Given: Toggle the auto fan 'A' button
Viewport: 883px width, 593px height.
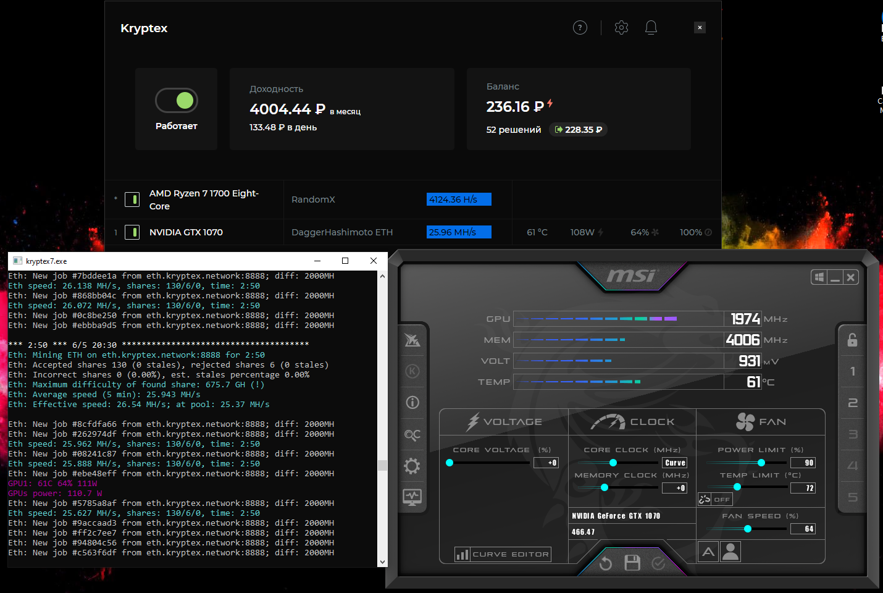Looking at the screenshot, I should (708, 552).
